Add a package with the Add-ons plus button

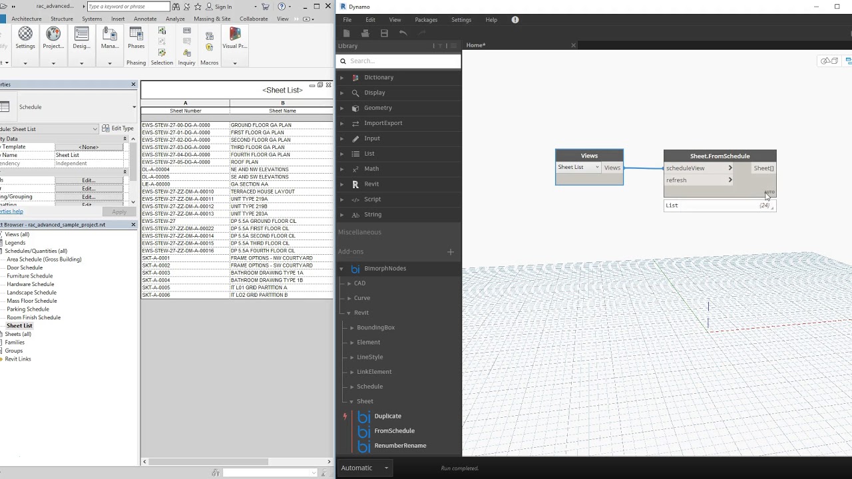451,252
